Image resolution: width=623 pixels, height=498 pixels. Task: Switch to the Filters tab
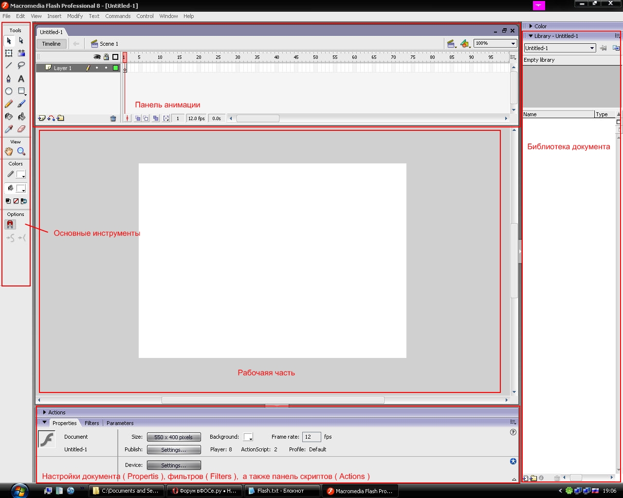coord(92,423)
